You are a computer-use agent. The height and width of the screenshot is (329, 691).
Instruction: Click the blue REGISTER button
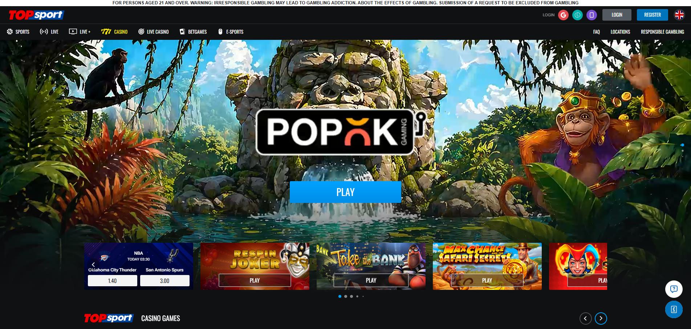[x=652, y=15]
